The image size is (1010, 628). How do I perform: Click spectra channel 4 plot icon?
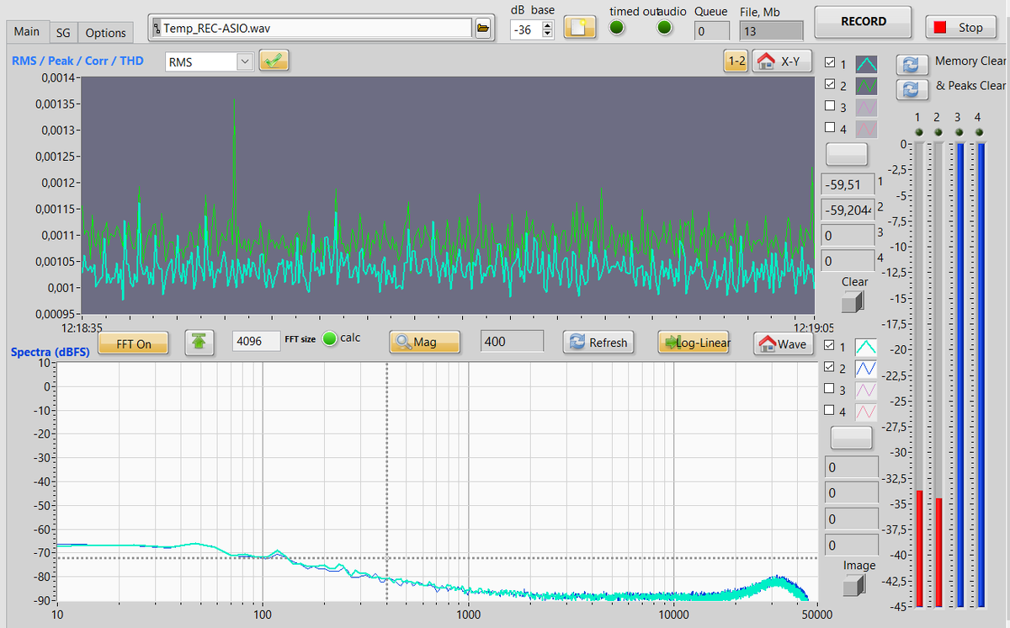[866, 412]
